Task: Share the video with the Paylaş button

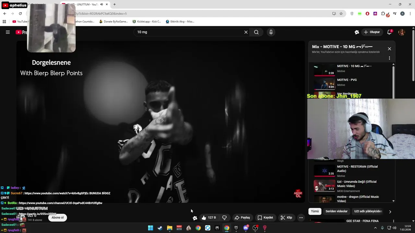Action: point(242,218)
